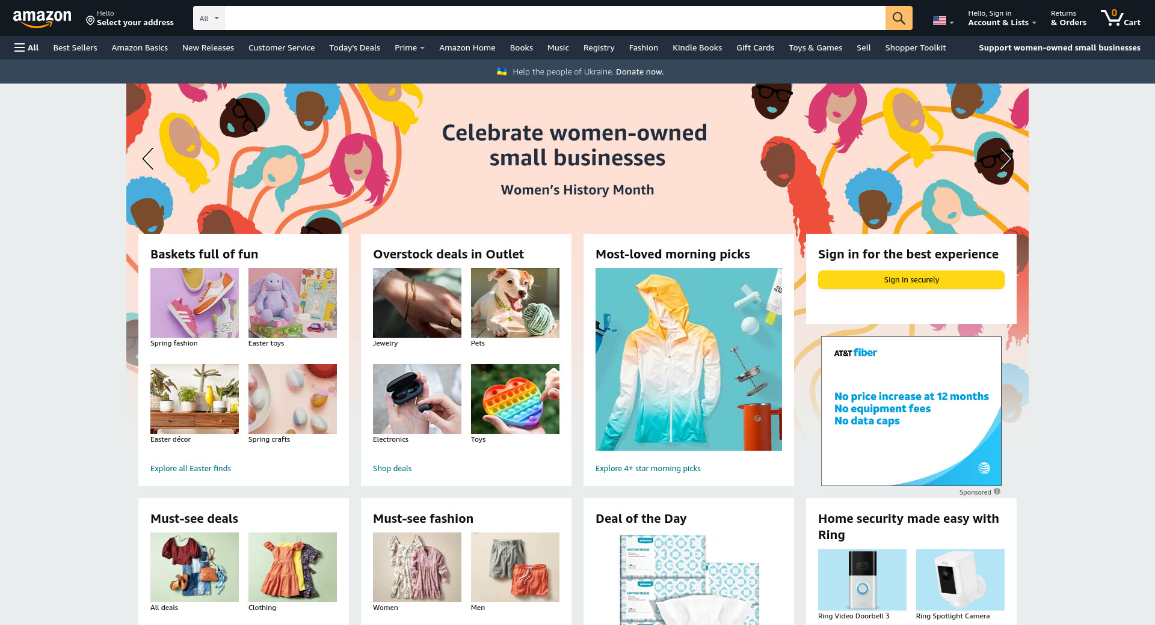The width and height of the screenshot is (1155, 625).
Task: Click the Electronics caption under Outlet
Action: tap(390, 439)
